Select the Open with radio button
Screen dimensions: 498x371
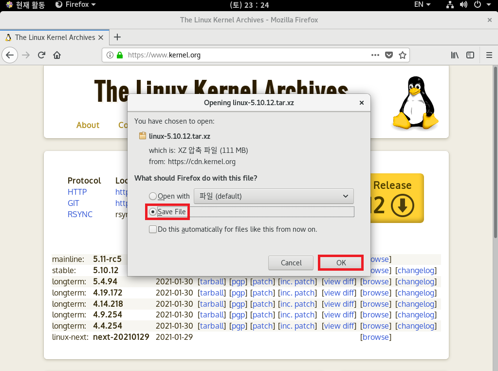(x=153, y=196)
